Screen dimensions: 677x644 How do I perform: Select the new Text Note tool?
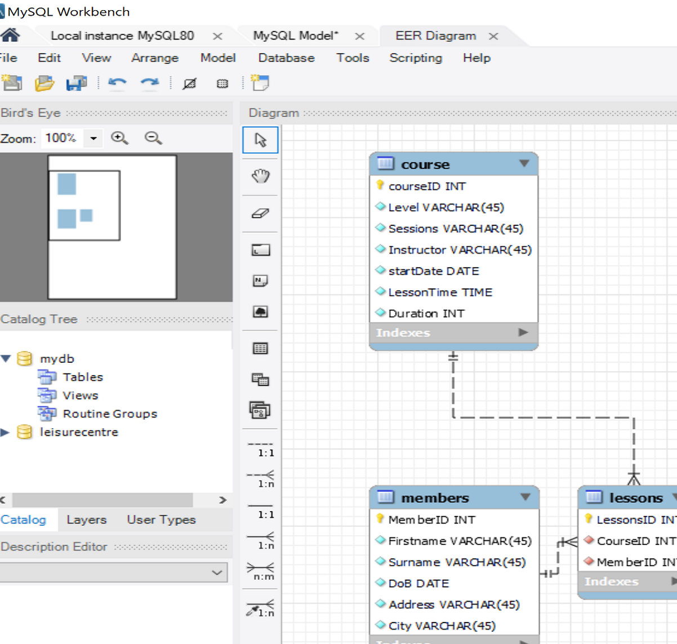point(260,281)
